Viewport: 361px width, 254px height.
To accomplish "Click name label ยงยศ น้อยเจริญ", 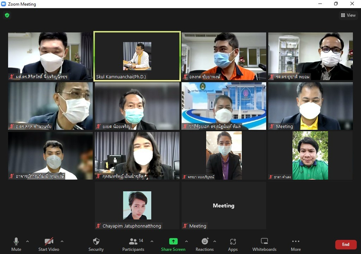I will click(116, 126).
